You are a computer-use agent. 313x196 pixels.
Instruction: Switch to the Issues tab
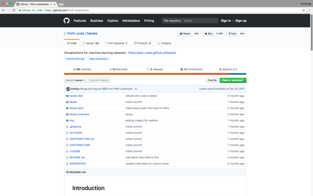(x=90, y=43)
